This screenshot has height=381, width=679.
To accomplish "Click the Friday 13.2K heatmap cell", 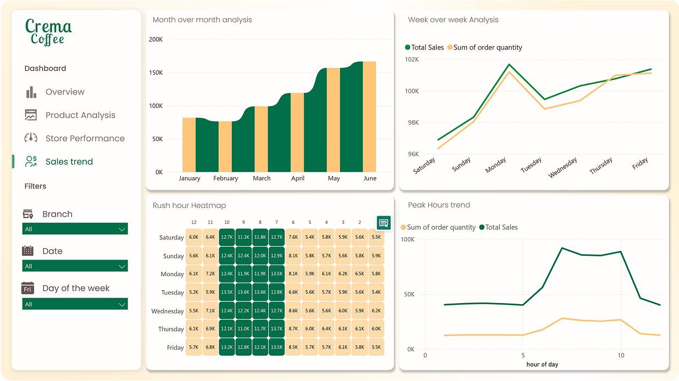I will tap(227, 347).
